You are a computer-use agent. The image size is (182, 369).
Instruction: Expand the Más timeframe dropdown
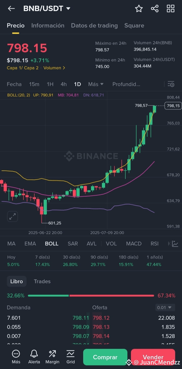96,84
